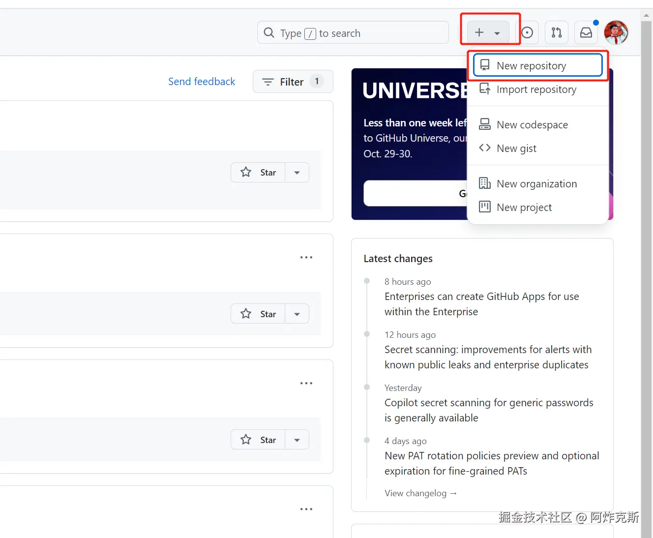Click the filter count badge 1
Screen dimensions: 653x538
tap(317, 81)
